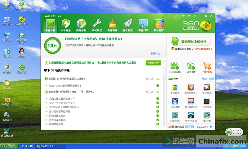Launch 360保镖 tool in 功能大全

pyautogui.click(x=175, y=103)
